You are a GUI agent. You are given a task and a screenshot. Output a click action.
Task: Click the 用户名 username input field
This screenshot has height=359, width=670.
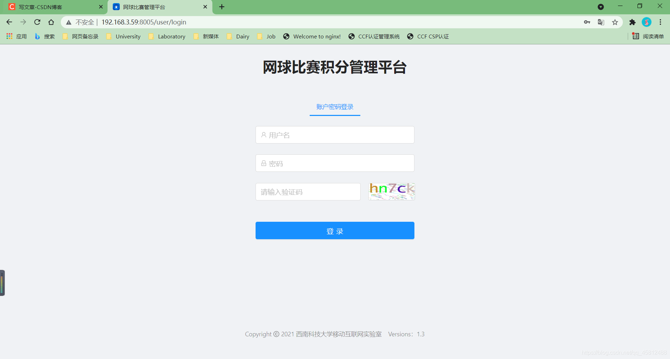[335, 135]
